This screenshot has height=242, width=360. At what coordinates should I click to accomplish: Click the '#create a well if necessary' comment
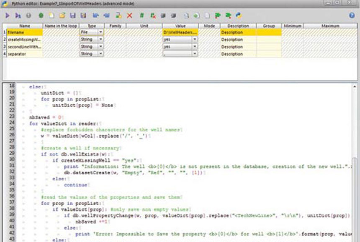point(80,148)
